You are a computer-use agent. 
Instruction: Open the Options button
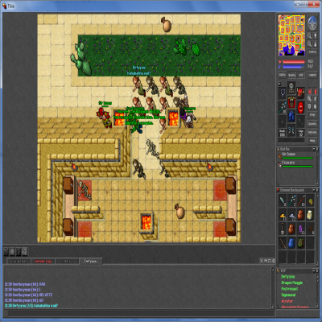(312, 132)
